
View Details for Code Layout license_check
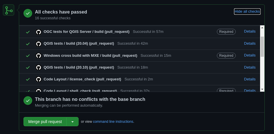pos(250,79)
